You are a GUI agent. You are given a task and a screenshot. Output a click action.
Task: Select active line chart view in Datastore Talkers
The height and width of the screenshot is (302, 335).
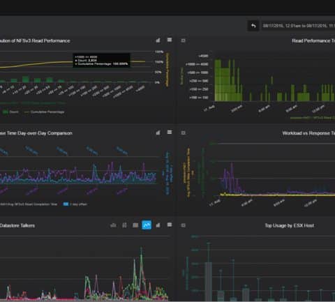click(x=147, y=225)
